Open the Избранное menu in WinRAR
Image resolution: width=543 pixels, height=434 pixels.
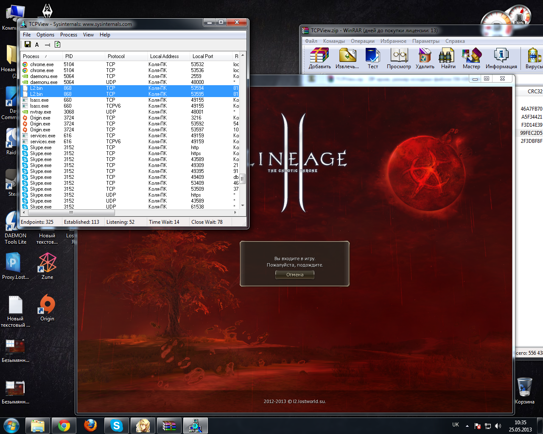(x=393, y=41)
